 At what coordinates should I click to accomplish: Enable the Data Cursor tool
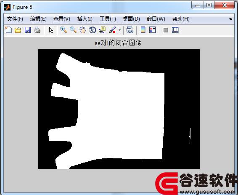[102, 30]
